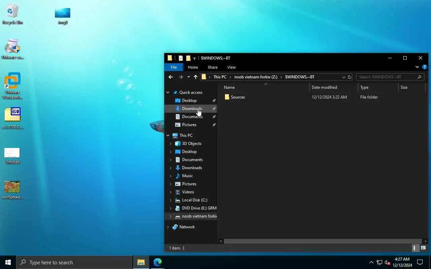Open address bar previous locations dropdown
The image size is (431, 269).
[343, 77]
